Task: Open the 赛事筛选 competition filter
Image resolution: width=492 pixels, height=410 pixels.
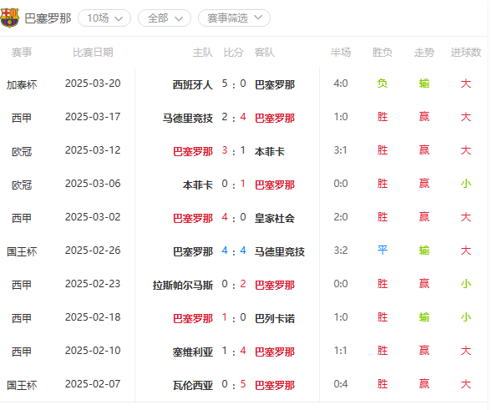Action: 235,18
